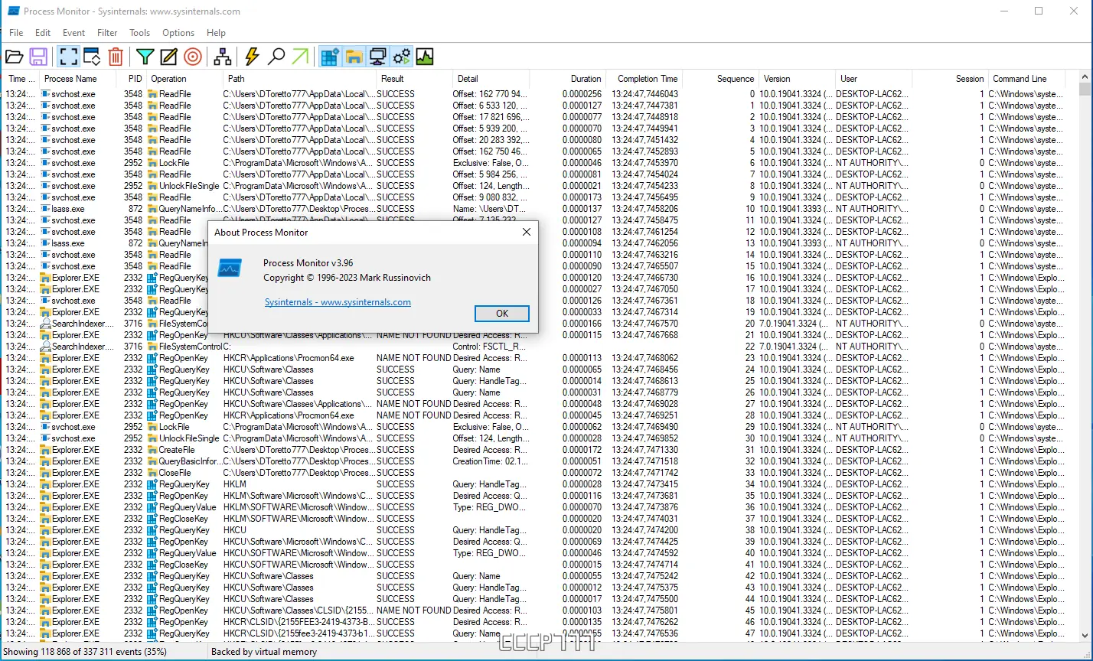Screen dimensions: 1093x661
Task: Click the Version column header
Action: (x=797, y=79)
